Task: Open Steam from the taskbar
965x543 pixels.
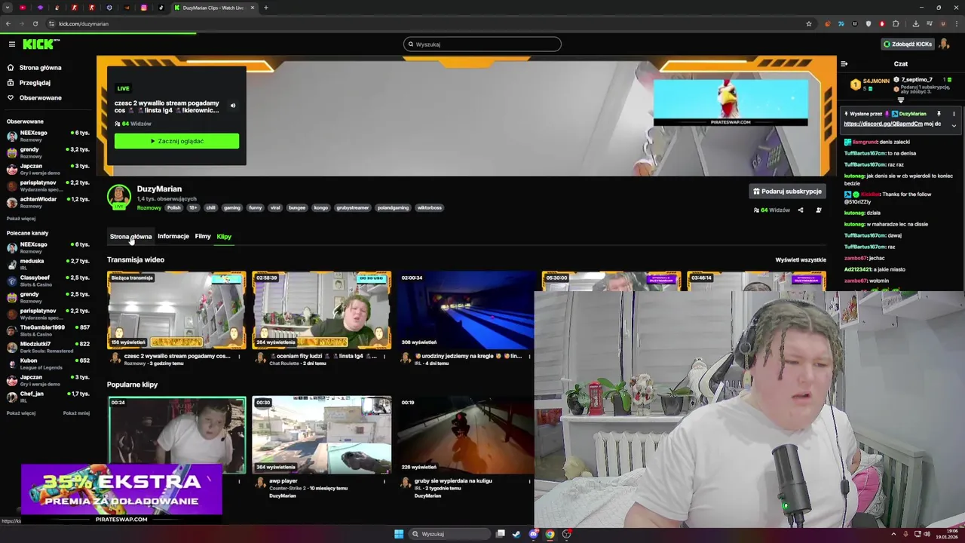Action: [x=516, y=534]
